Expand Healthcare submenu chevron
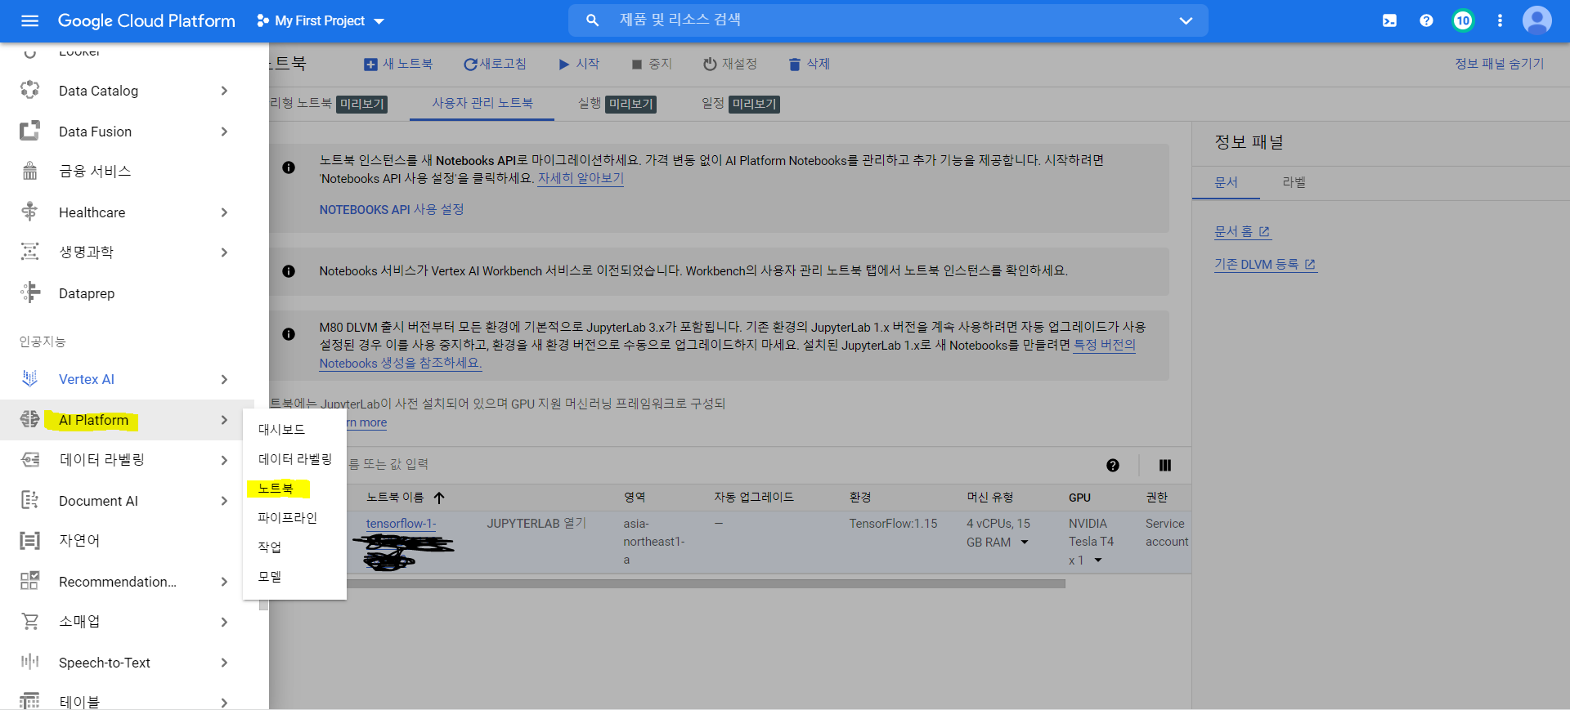1570x710 pixels. [224, 212]
